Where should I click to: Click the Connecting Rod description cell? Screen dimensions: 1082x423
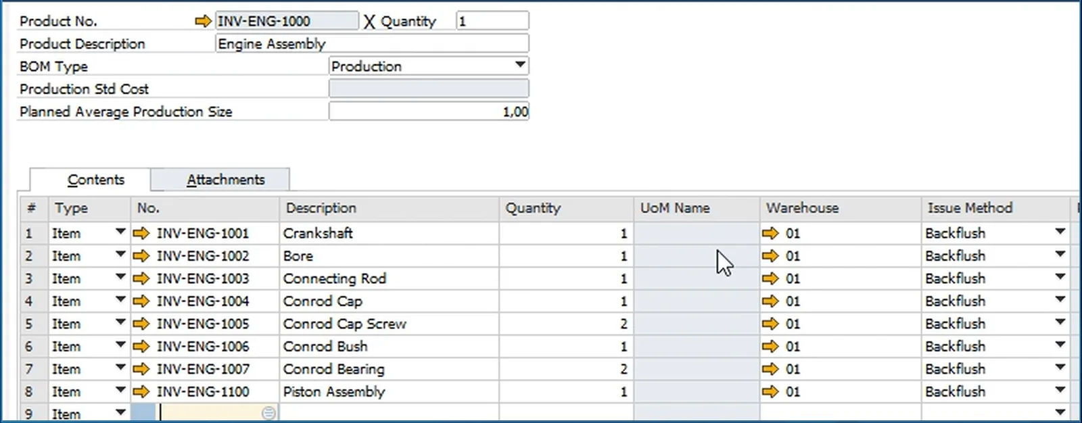tap(389, 279)
